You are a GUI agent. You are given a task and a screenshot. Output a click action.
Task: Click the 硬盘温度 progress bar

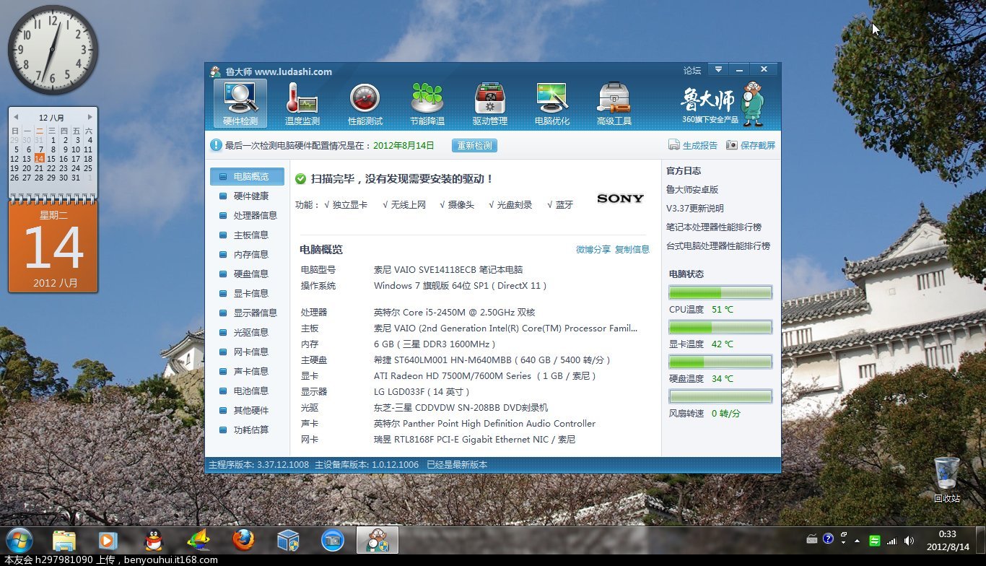[720, 362]
